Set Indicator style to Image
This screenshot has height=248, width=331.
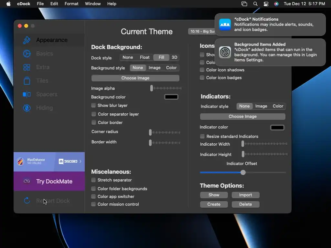click(261, 106)
